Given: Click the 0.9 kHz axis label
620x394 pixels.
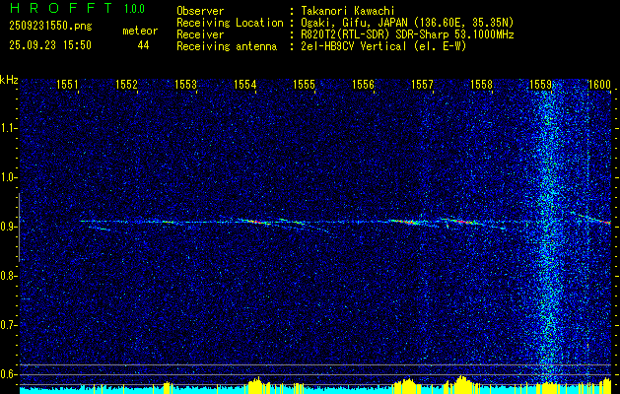Looking at the screenshot, I should 9,227.
